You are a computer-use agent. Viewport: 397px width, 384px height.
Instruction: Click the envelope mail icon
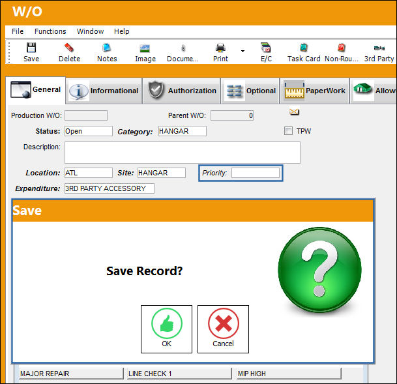(294, 111)
